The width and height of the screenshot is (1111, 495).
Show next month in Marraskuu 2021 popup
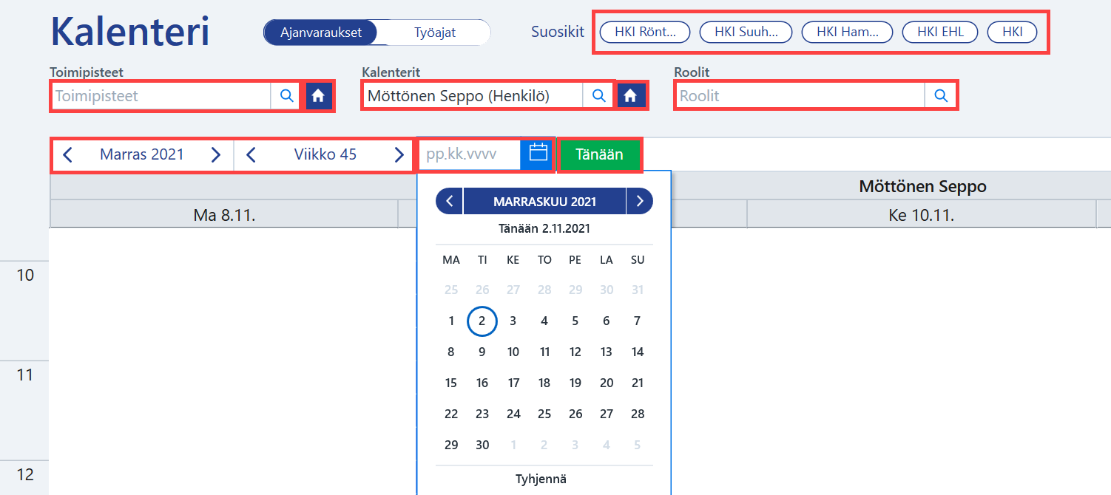coord(640,201)
